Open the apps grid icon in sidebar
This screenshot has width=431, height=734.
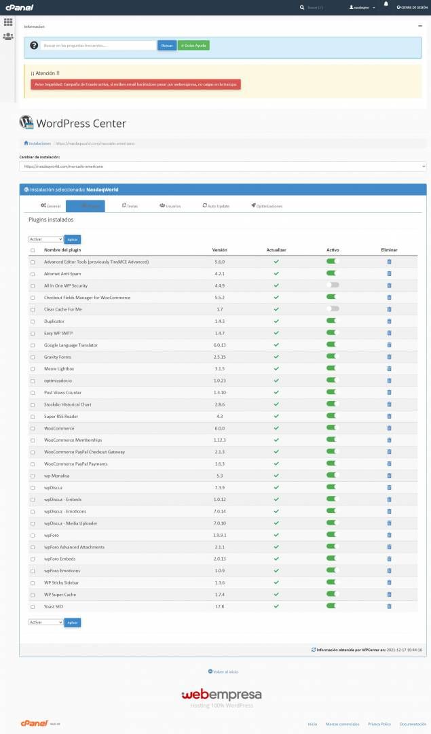8,22
